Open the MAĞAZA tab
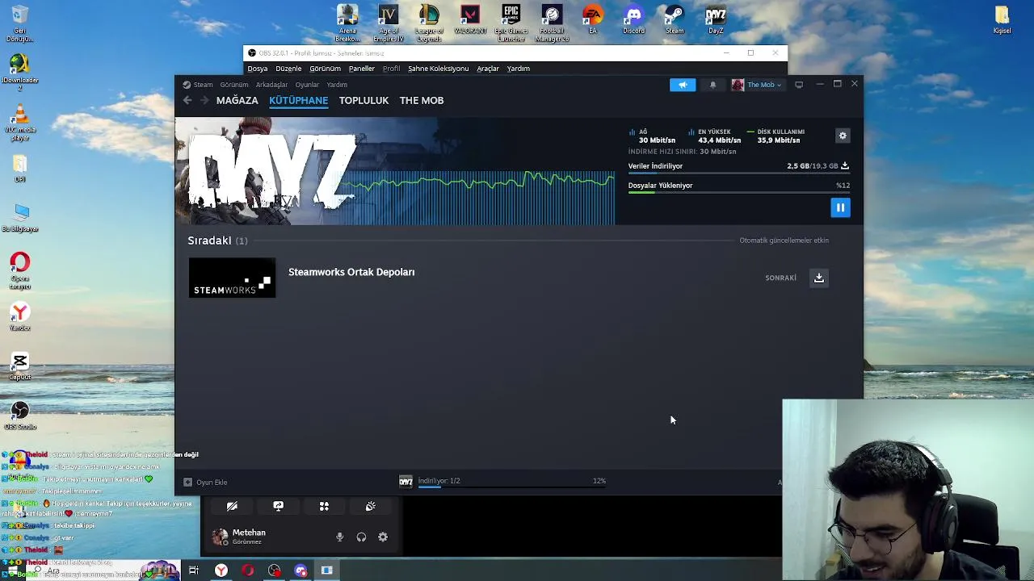The height and width of the screenshot is (581, 1034). click(x=237, y=100)
